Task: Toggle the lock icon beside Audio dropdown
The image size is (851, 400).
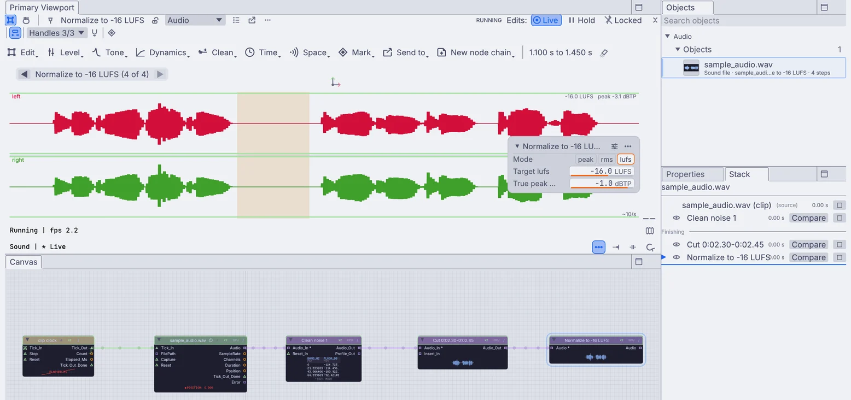Action: pyautogui.click(x=155, y=20)
